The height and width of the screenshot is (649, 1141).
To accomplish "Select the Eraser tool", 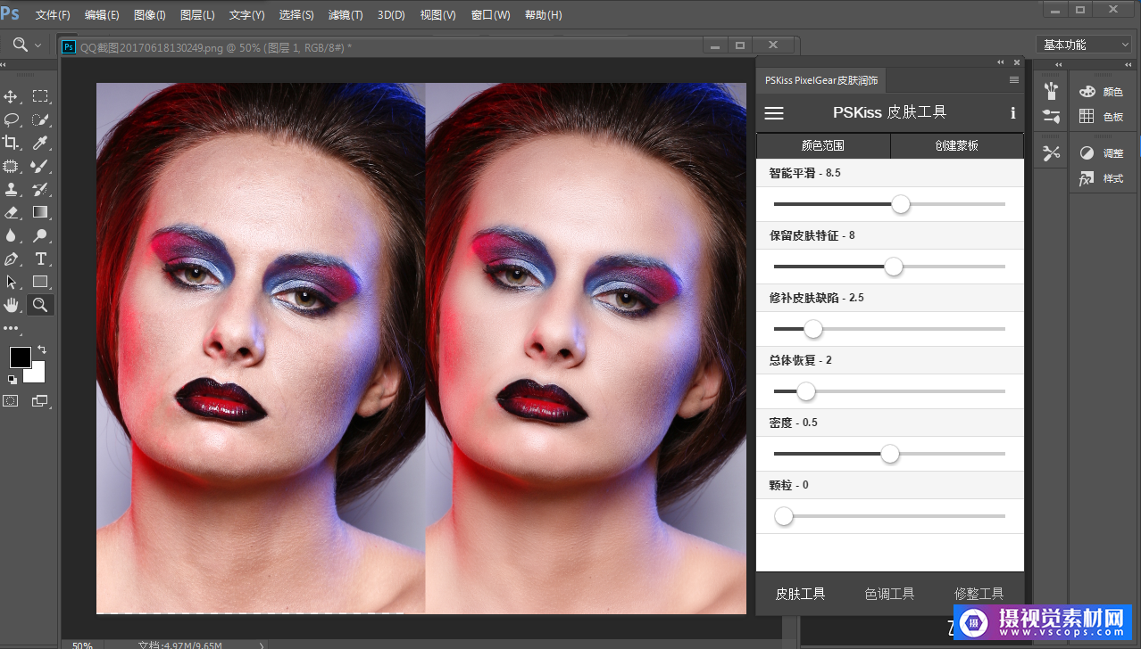I will point(12,212).
